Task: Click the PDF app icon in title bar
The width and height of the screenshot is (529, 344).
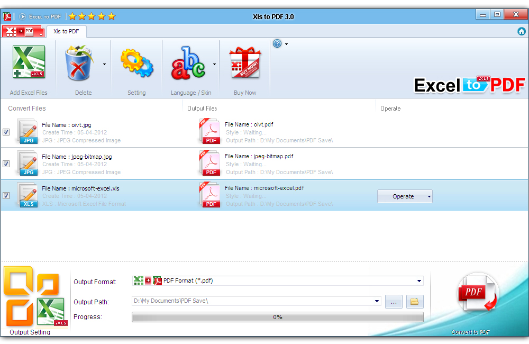Action: (7, 16)
